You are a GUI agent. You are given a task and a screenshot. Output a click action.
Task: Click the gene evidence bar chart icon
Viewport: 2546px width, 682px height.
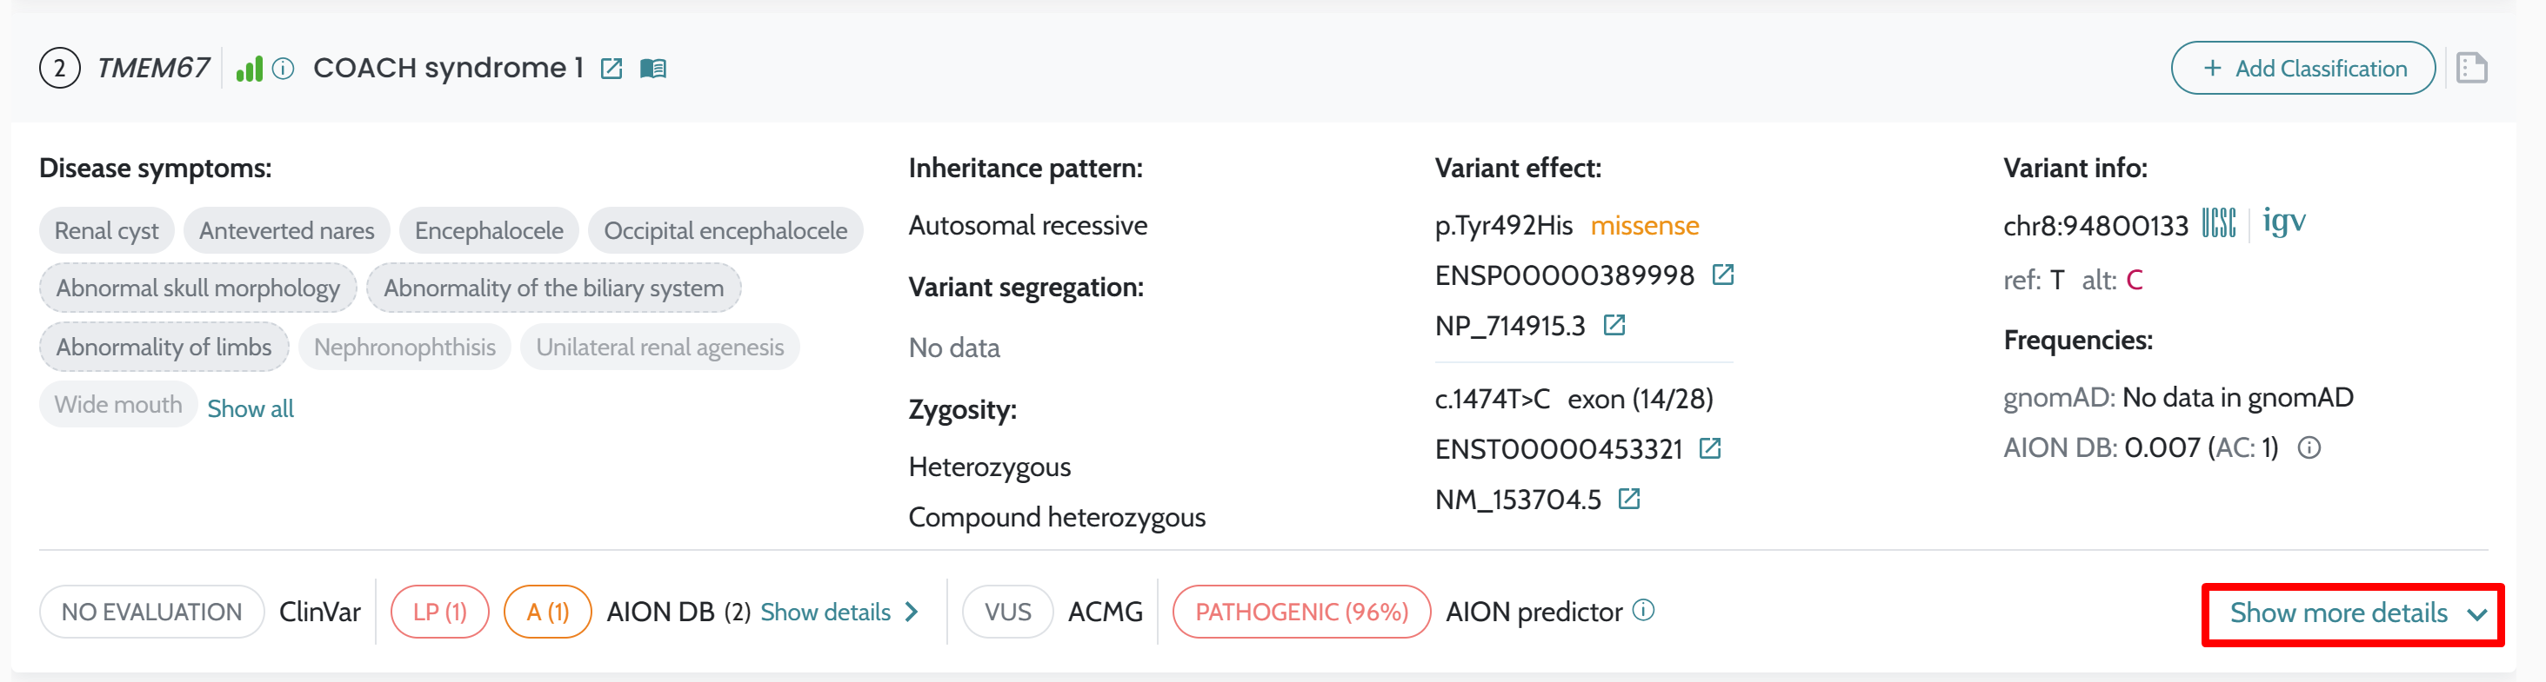pos(249,68)
